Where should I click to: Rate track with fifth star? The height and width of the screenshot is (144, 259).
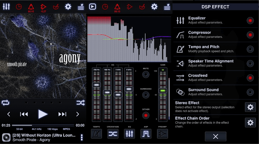[60, 103]
